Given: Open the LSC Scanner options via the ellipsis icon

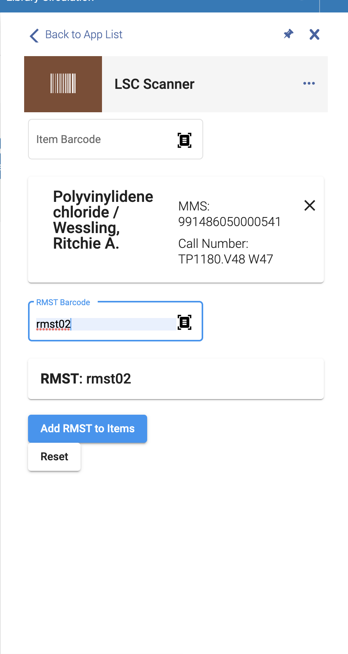Looking at the screenshot, I should coord(309,83).
